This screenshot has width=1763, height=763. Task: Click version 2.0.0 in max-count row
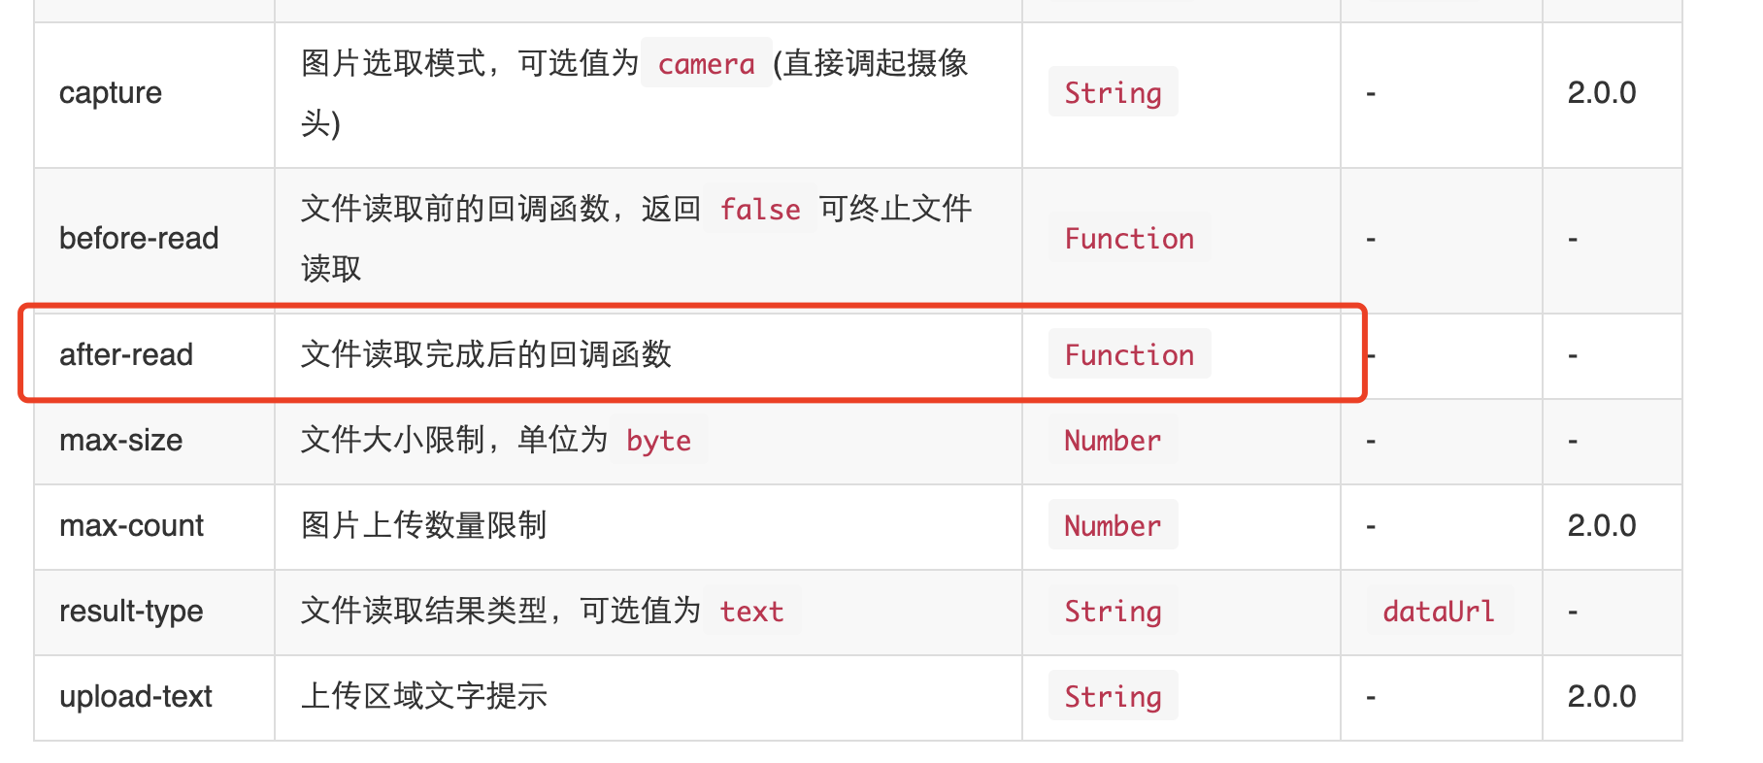click(x=1602, y=526)
